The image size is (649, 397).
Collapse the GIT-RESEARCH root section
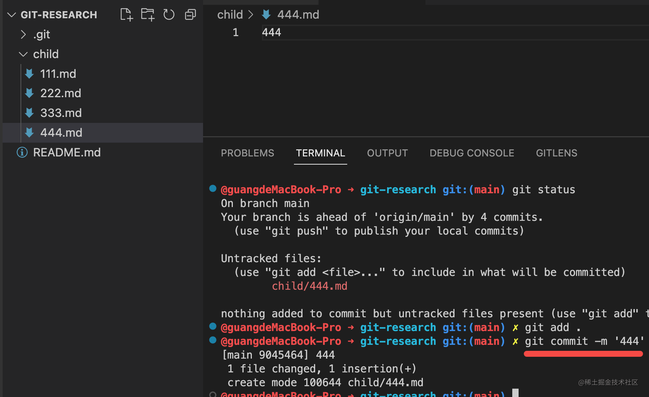pyautogui.click(x=11, y=15)
